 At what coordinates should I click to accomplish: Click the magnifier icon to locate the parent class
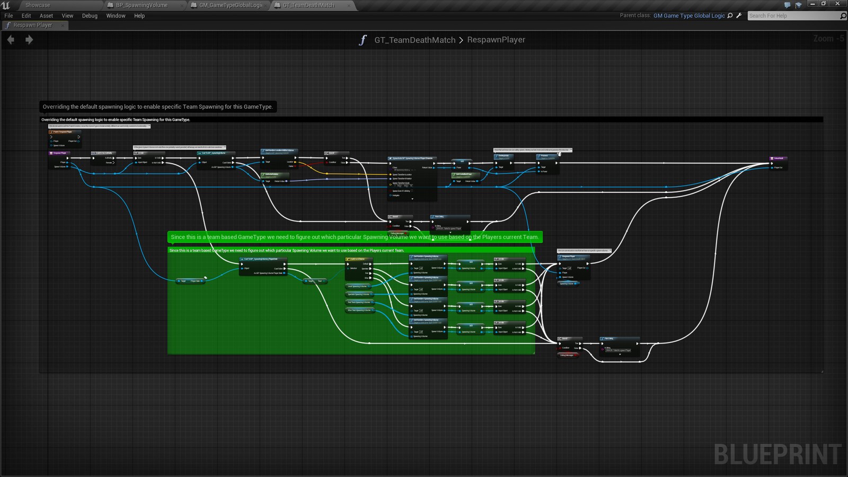730,15
